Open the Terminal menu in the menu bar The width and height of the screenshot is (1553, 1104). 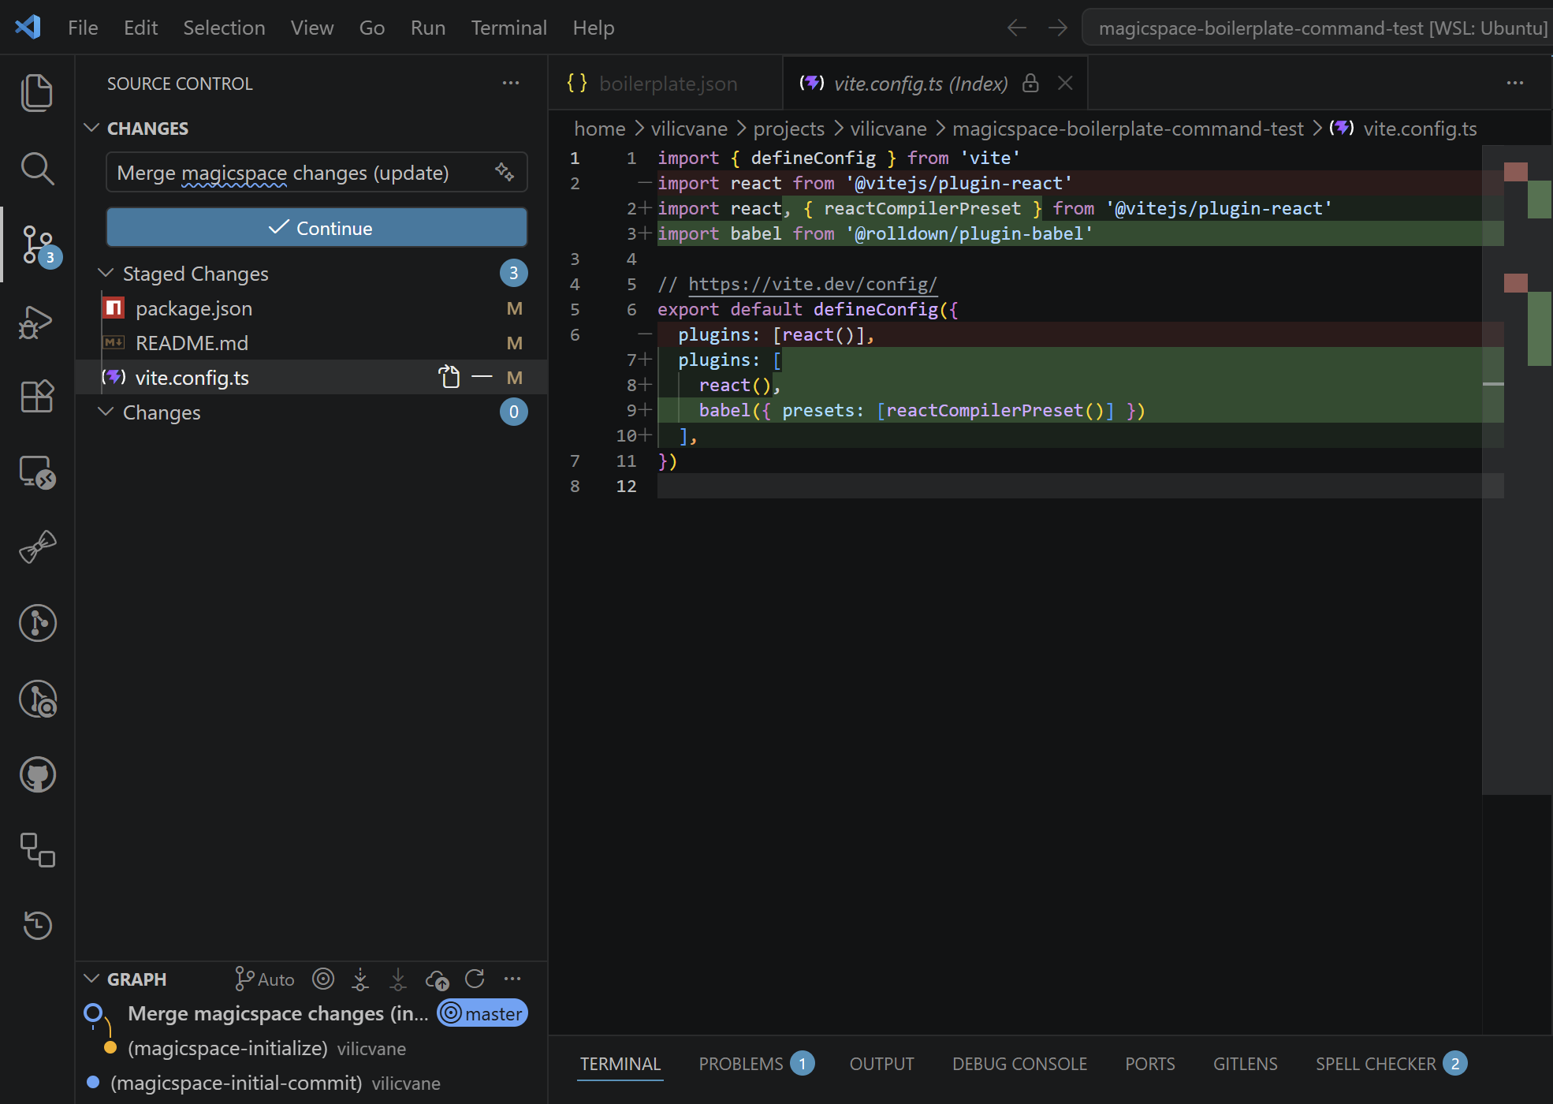[x=508, y=28]
